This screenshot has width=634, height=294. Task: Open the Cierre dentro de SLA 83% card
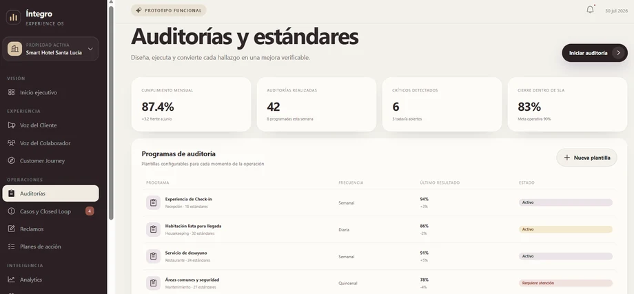click(x=567, y=104)
